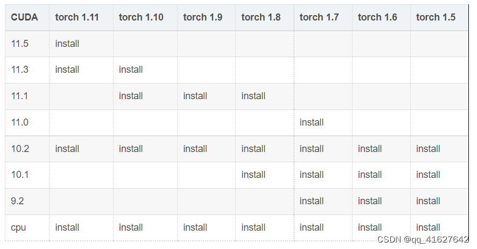Screen dimensions: 477x249
Task: Click the torch 1.11 column header
Action: pyautogui.click(x=77, y=17)
